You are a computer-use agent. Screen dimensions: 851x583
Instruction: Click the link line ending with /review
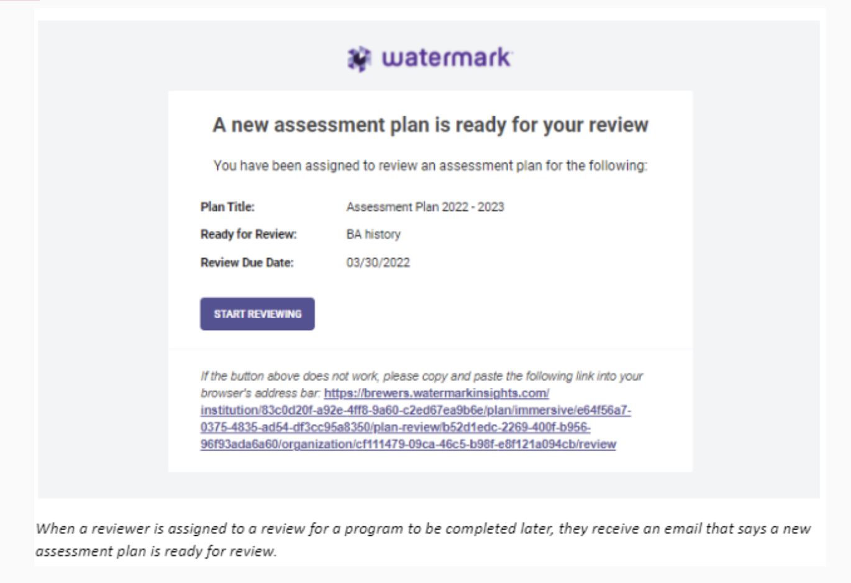click(x=408, y=444)
